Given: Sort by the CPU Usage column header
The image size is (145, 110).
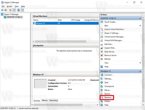Looking at the screenshot, I should click(77, 20).
